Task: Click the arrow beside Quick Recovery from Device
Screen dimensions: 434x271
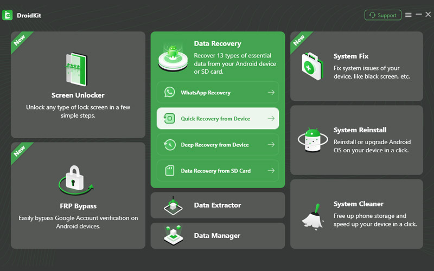Action: pyautogui.click(x=271, y=118)
